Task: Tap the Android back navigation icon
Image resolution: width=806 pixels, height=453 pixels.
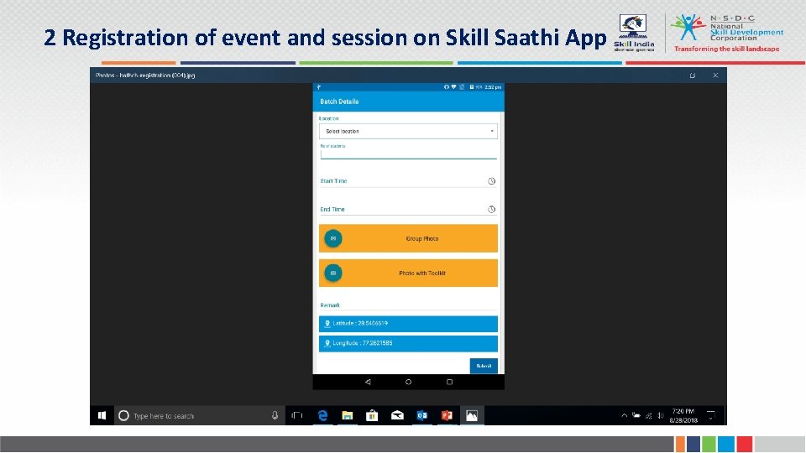Action: pyautogui.click(x=368, y=382)
